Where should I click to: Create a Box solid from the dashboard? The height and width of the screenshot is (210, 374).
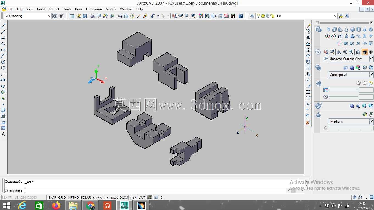pos(334,29)
